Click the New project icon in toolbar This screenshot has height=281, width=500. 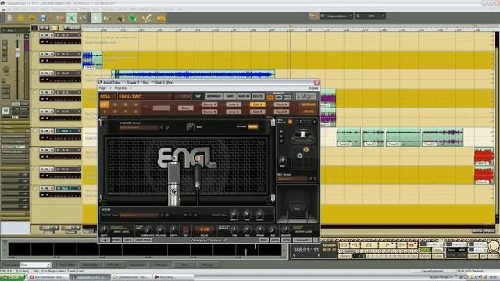point(9,18)
